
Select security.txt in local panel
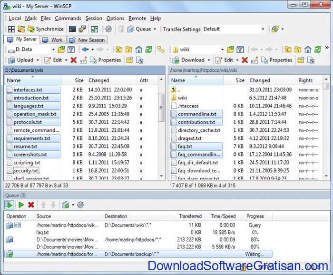pyautogui.click(x=26, y=171)
